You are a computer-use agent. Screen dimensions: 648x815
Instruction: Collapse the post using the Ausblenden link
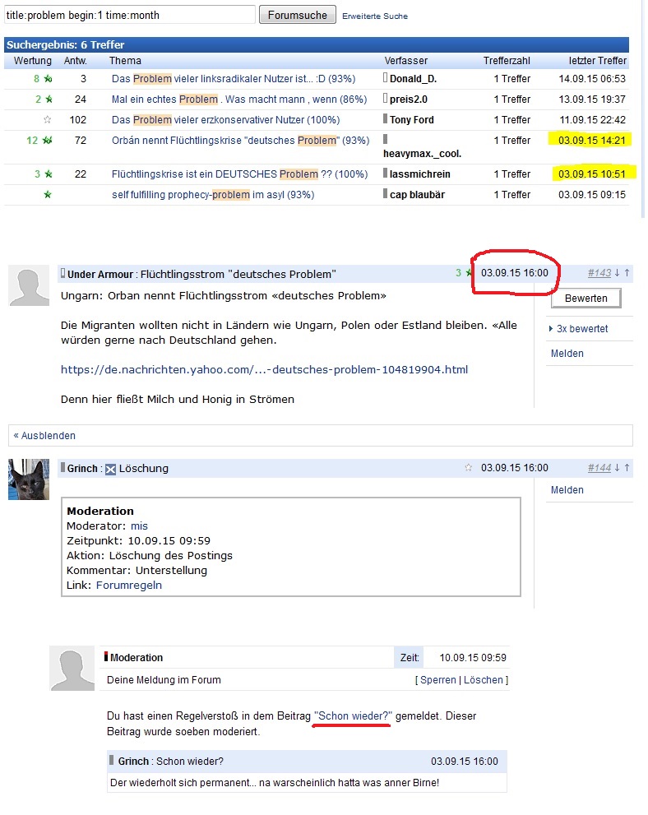click(x=44, y=436)
